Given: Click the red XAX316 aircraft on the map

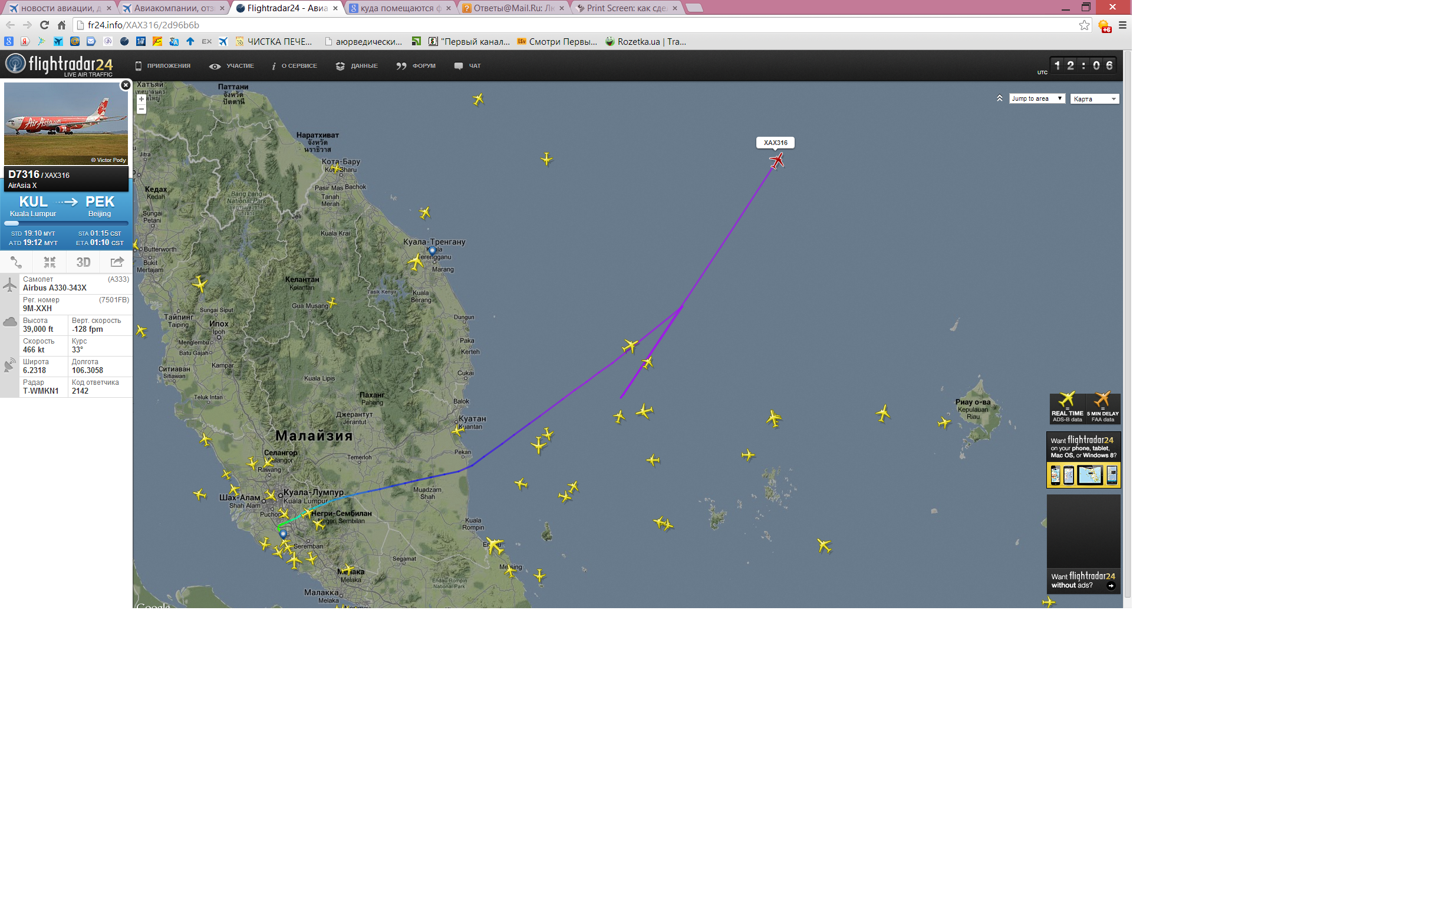Looking at the screenshot, I should [776, 160].
